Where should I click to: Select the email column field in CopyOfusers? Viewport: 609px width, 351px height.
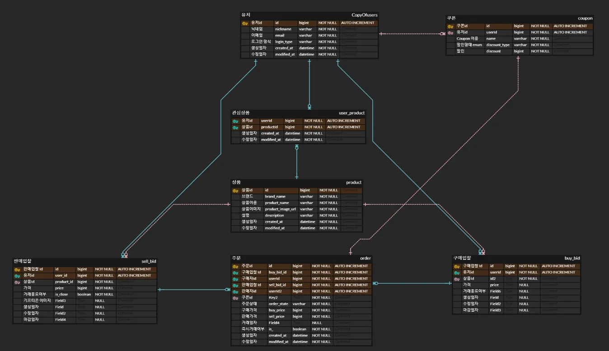pos(280,35)
